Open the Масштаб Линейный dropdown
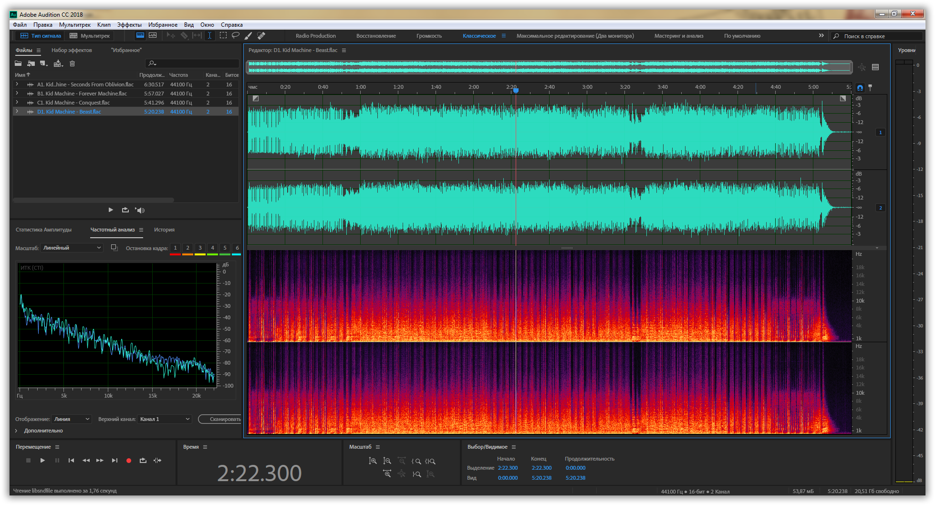The height and width of the screenshot is (505, 935). pyautogui.click(x=72, y=248)
